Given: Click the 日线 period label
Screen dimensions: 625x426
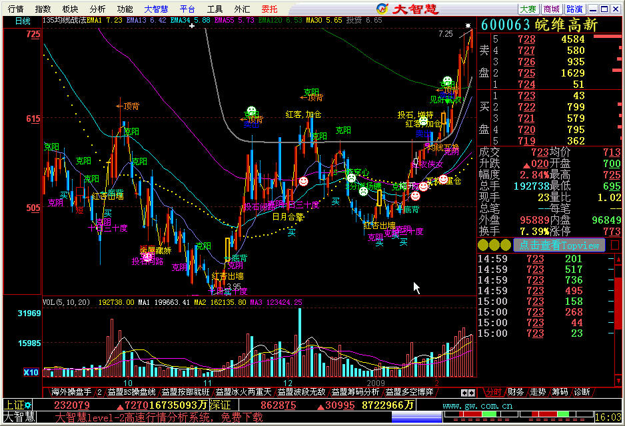Looking at the screenshot, I should pyautogui.click(x=23, y=21).
